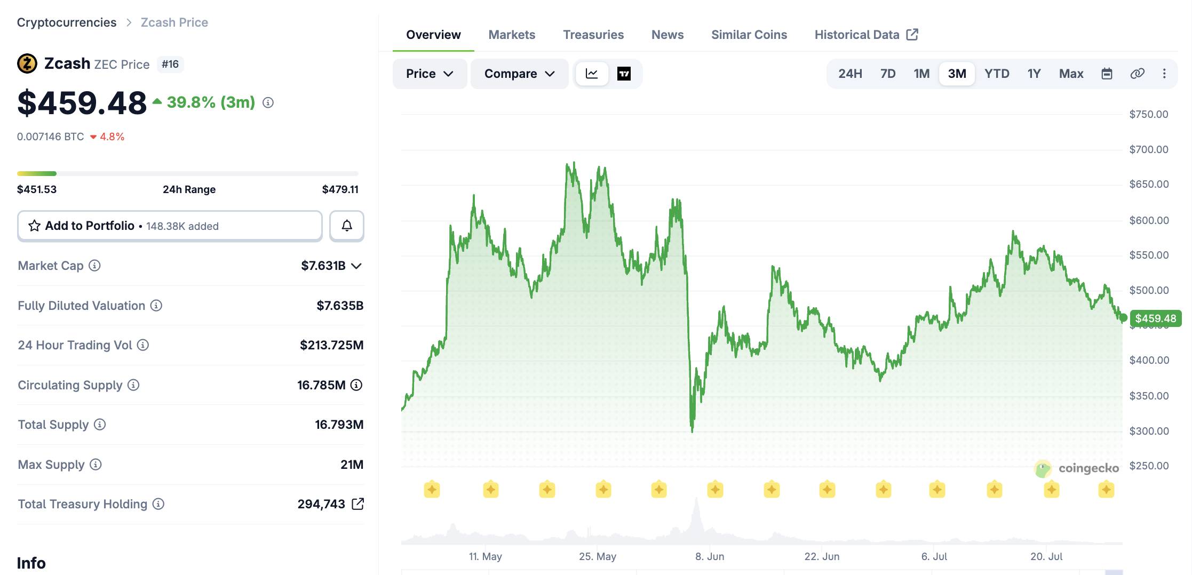Copy chart link via chain icon
The image size is (1192, 575).
pyautogui.click(x=1137, y=74)
